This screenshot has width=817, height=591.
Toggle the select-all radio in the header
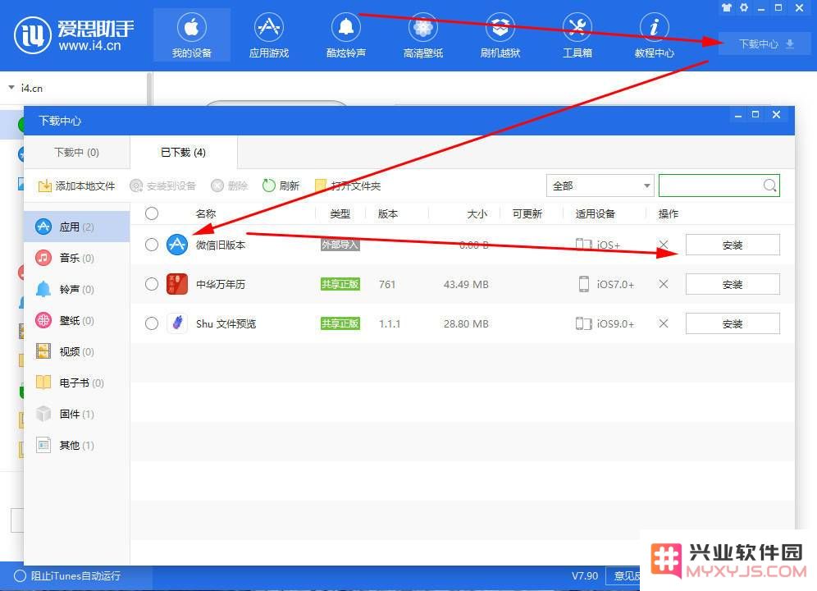tap(152, 213)
